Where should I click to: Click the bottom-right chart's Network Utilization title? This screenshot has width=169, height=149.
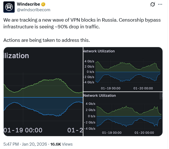coord(99,95)
